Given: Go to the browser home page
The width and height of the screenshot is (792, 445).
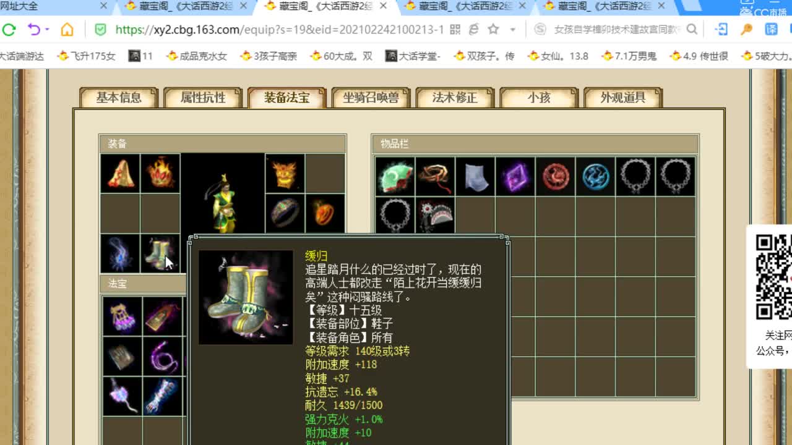Looking at the screenshot, I should (x=67, y=29).
